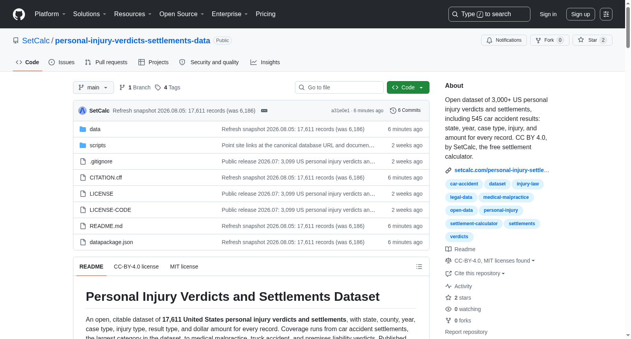631x339 pixels.
Task: Show the README outline list icon
Action: click(x=419, y=267)
